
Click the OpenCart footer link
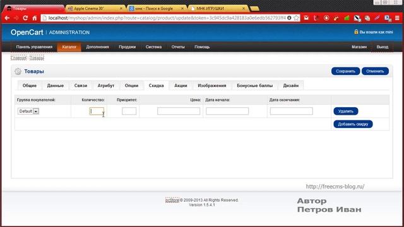(172, 201)
